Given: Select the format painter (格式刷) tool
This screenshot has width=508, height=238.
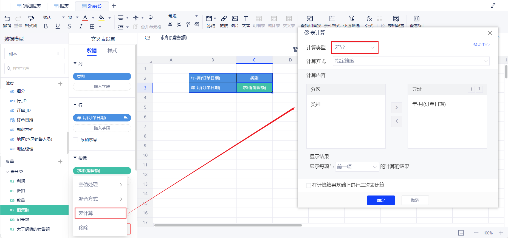Looking at the screenshot, I should coord(31,19).
